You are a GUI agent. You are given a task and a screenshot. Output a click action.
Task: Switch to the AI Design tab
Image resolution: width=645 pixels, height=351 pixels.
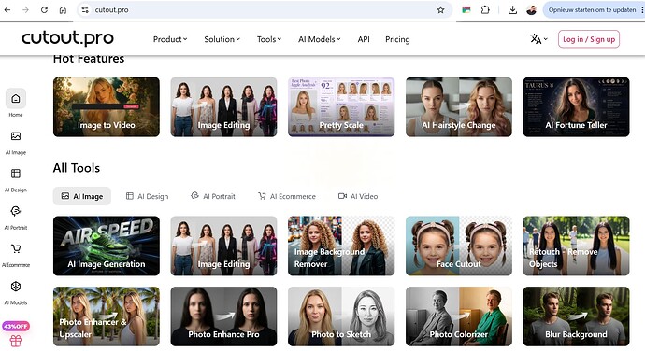[147, 196]
